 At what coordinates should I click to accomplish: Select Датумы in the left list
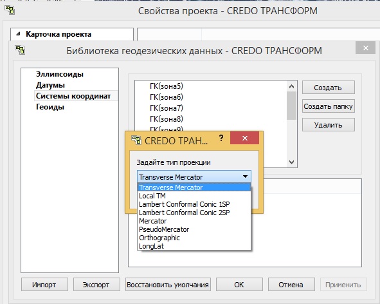click(50, 85)
